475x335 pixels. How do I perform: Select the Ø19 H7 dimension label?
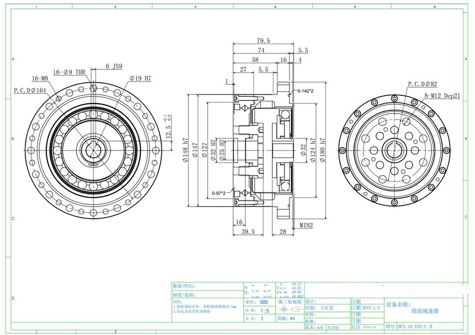pos(140,79)
